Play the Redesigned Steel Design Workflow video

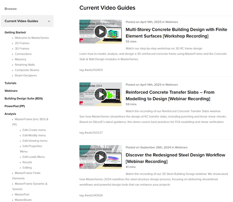(x=101, y=157)
